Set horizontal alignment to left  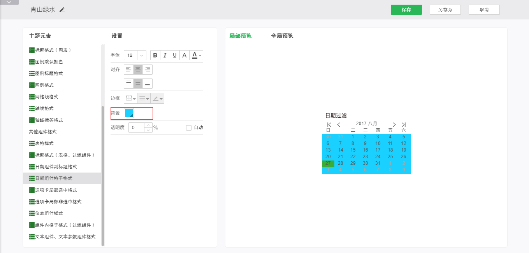coord(128,70)
